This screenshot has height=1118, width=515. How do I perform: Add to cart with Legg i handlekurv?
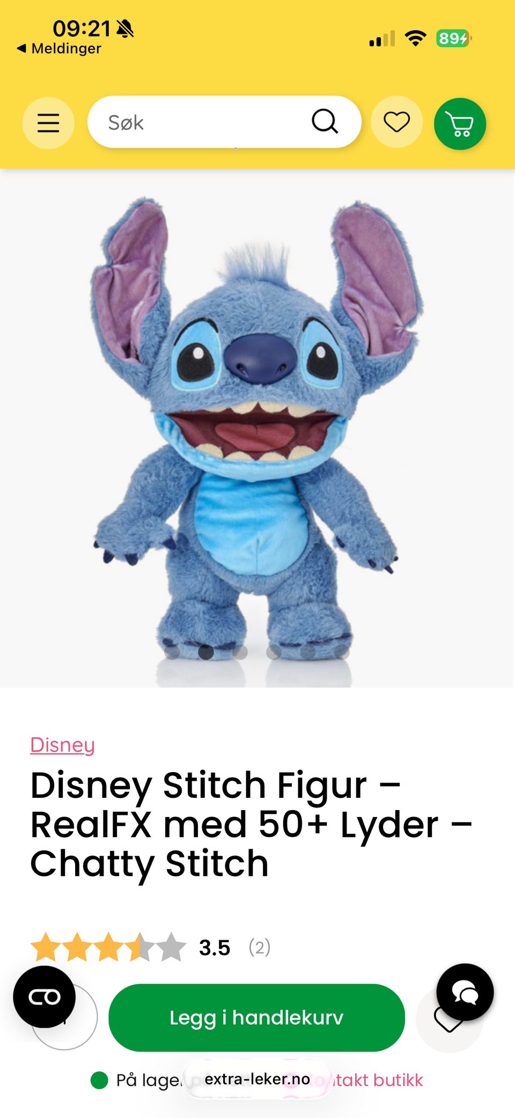pos(256,1018)
